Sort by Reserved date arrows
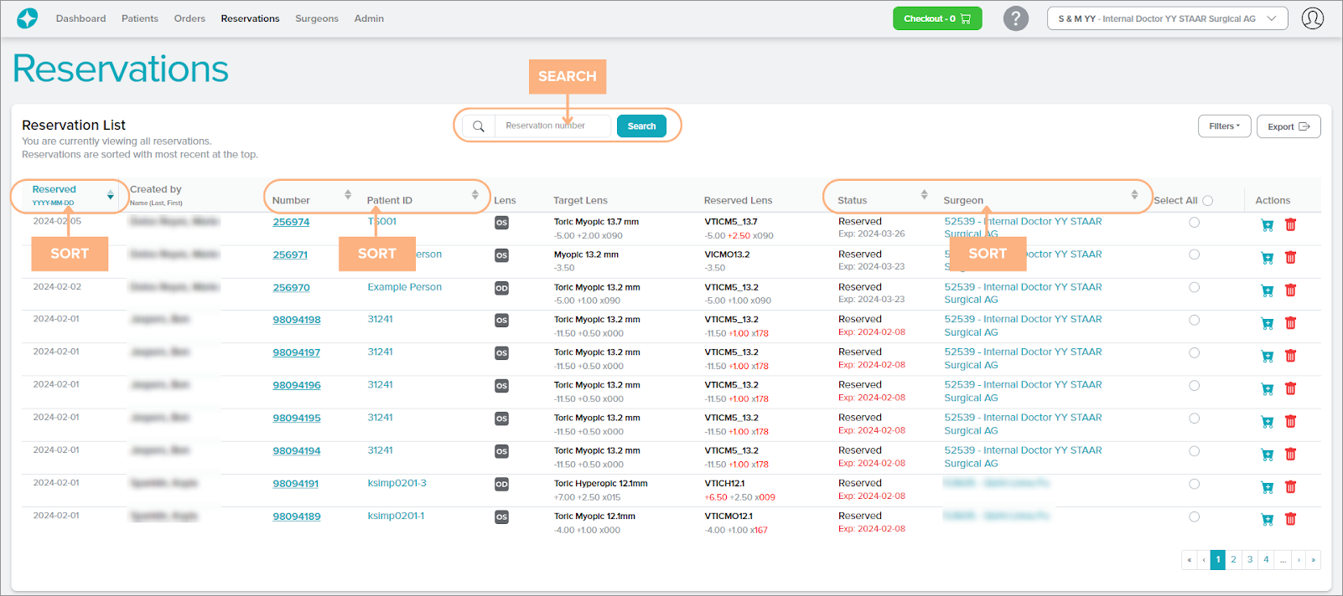 (110, 195)
